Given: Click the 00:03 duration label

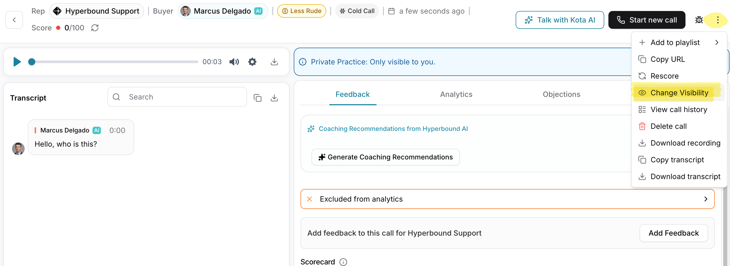Looking at the screenshot, I should [212, 62].
